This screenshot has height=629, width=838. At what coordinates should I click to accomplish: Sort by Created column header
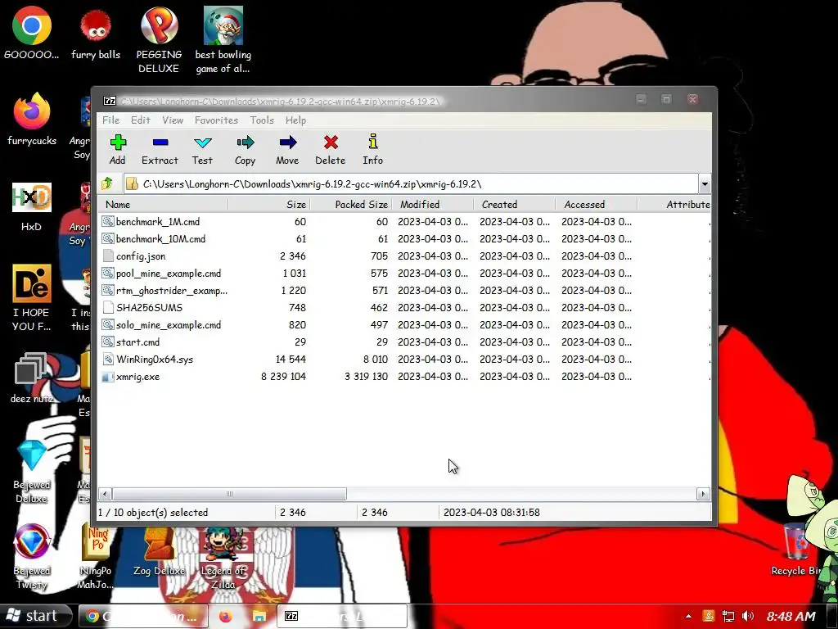[x=515, y=204]
